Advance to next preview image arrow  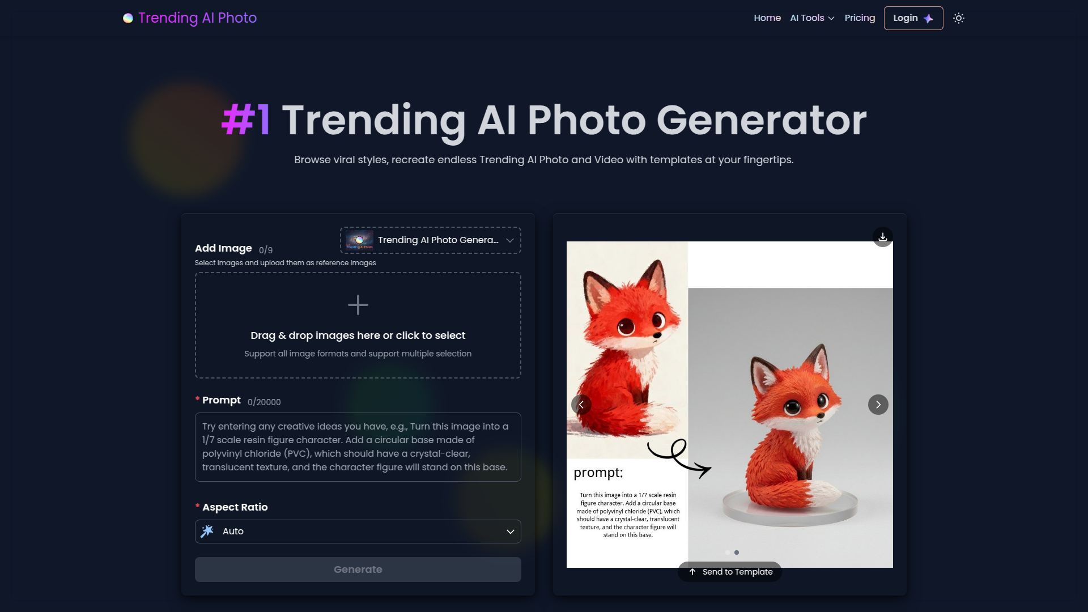[x=878, y=405]
